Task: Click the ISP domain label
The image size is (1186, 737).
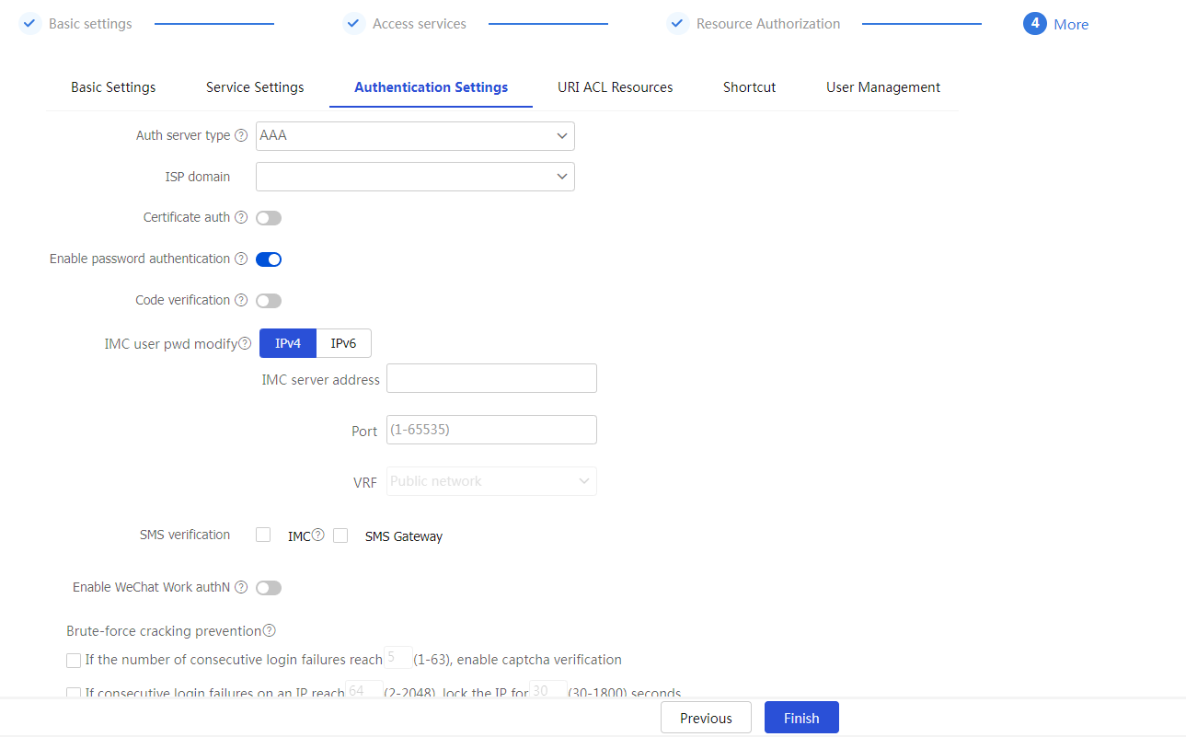Action: [x=197, y=177]
